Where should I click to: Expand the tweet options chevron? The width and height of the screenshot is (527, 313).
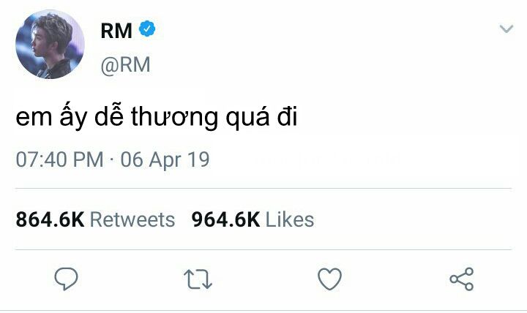point(507,29)
